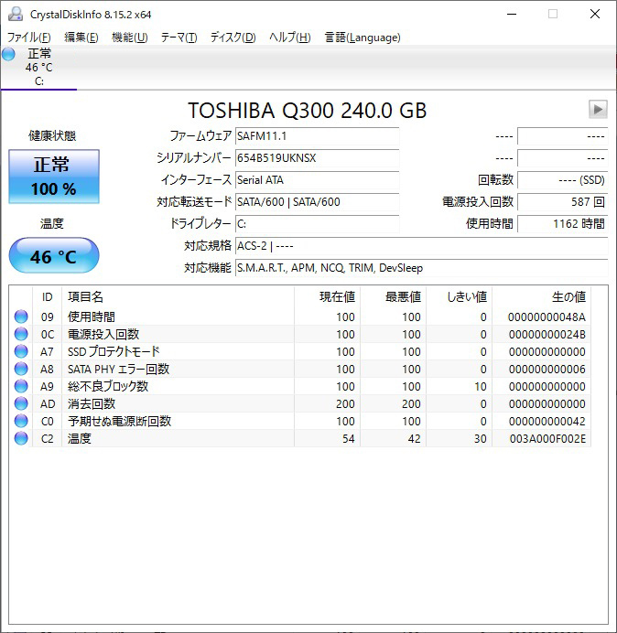Click status orb for 予期せぬ電源断回数 row
This screenshot has height=633, width=617.
point(21,421)
